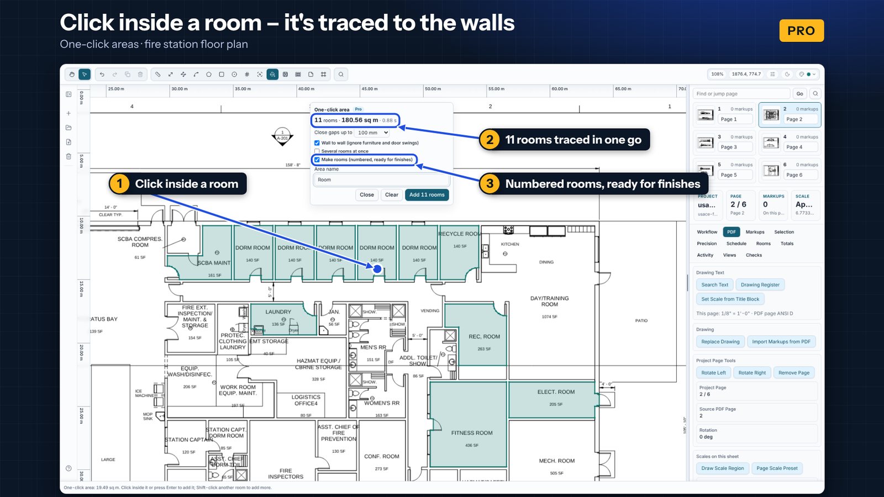Image resolution: width=884 pixels, height=497 pixels.
Task: Click the help question mark icon
Action: (69, 468)
